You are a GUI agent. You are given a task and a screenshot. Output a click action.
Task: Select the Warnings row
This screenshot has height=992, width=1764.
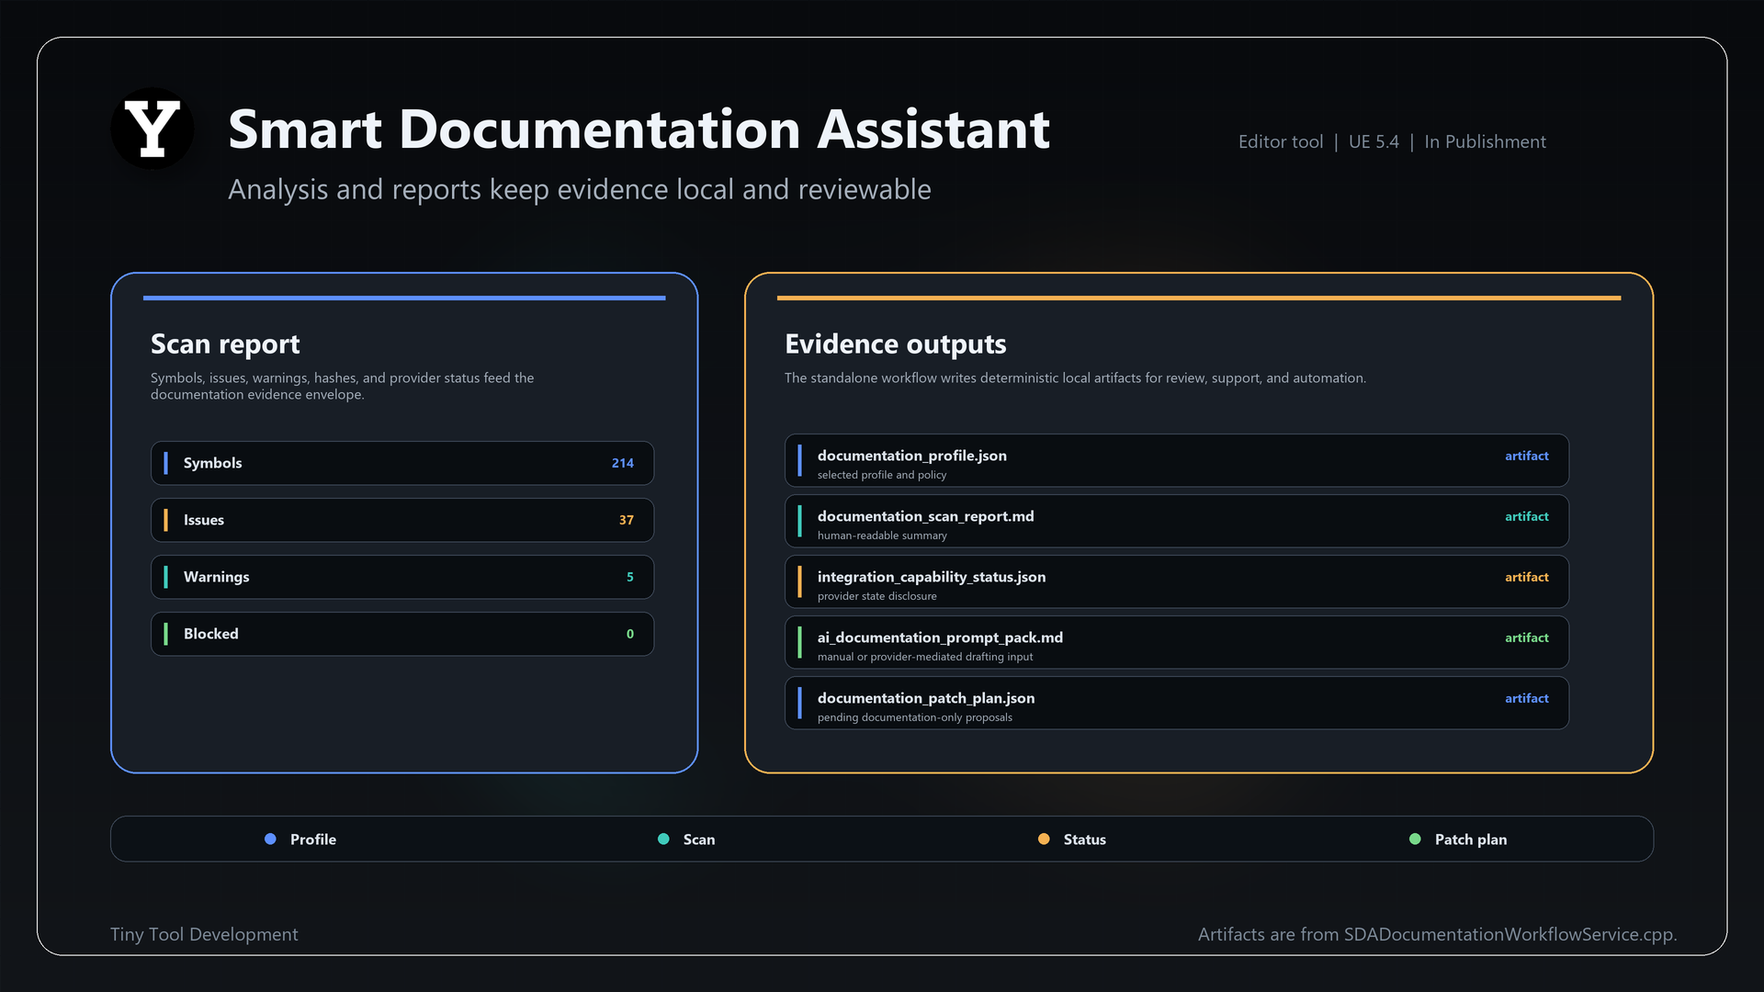[x=402, y=577]
